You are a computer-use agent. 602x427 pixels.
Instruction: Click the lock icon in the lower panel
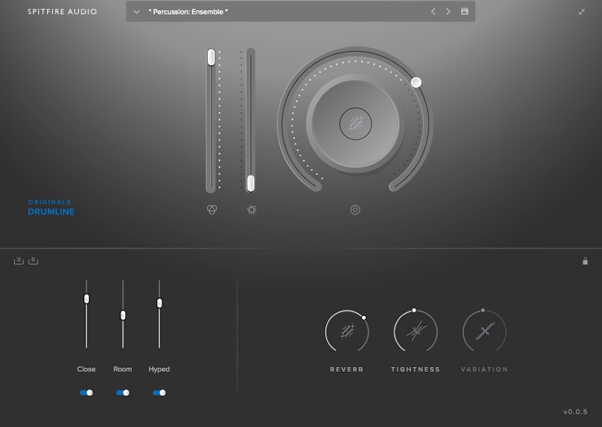(x=585, y=261)
